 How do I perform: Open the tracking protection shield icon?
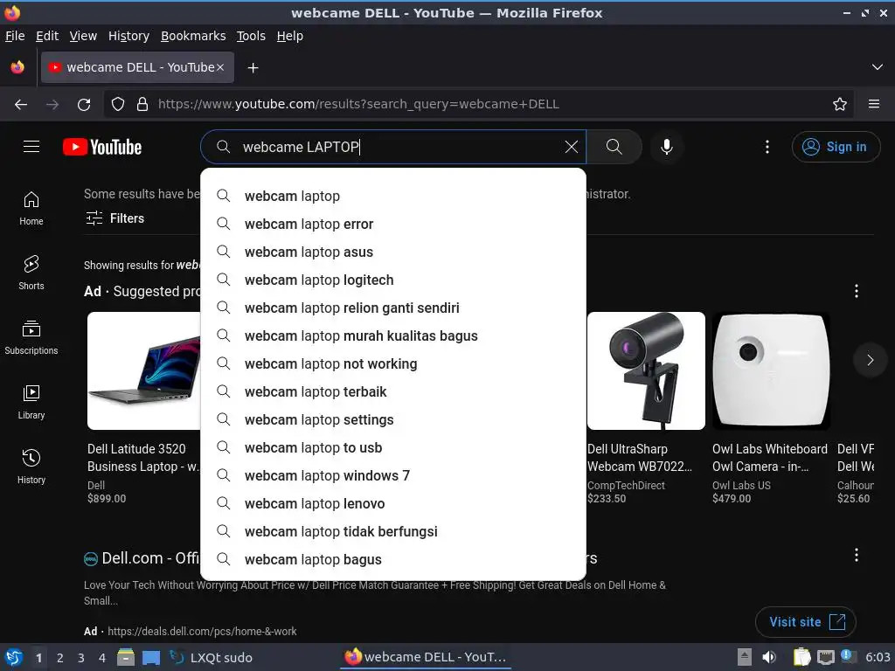pyautogui.click(x=118, y=105)
